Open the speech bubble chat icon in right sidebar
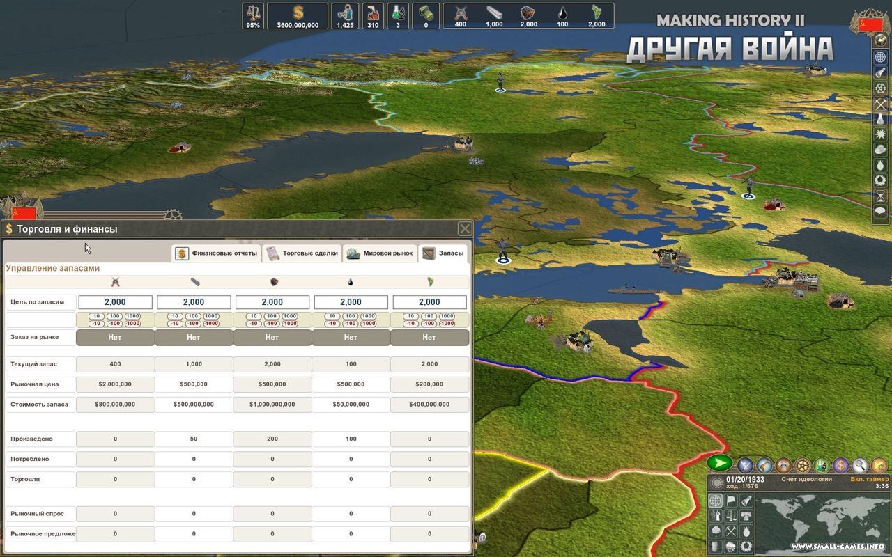892x557 pixels. point(880,210)
